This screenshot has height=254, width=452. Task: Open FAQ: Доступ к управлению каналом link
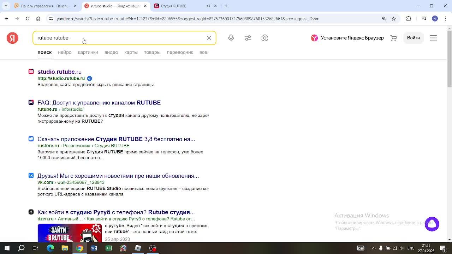point(99,103)
